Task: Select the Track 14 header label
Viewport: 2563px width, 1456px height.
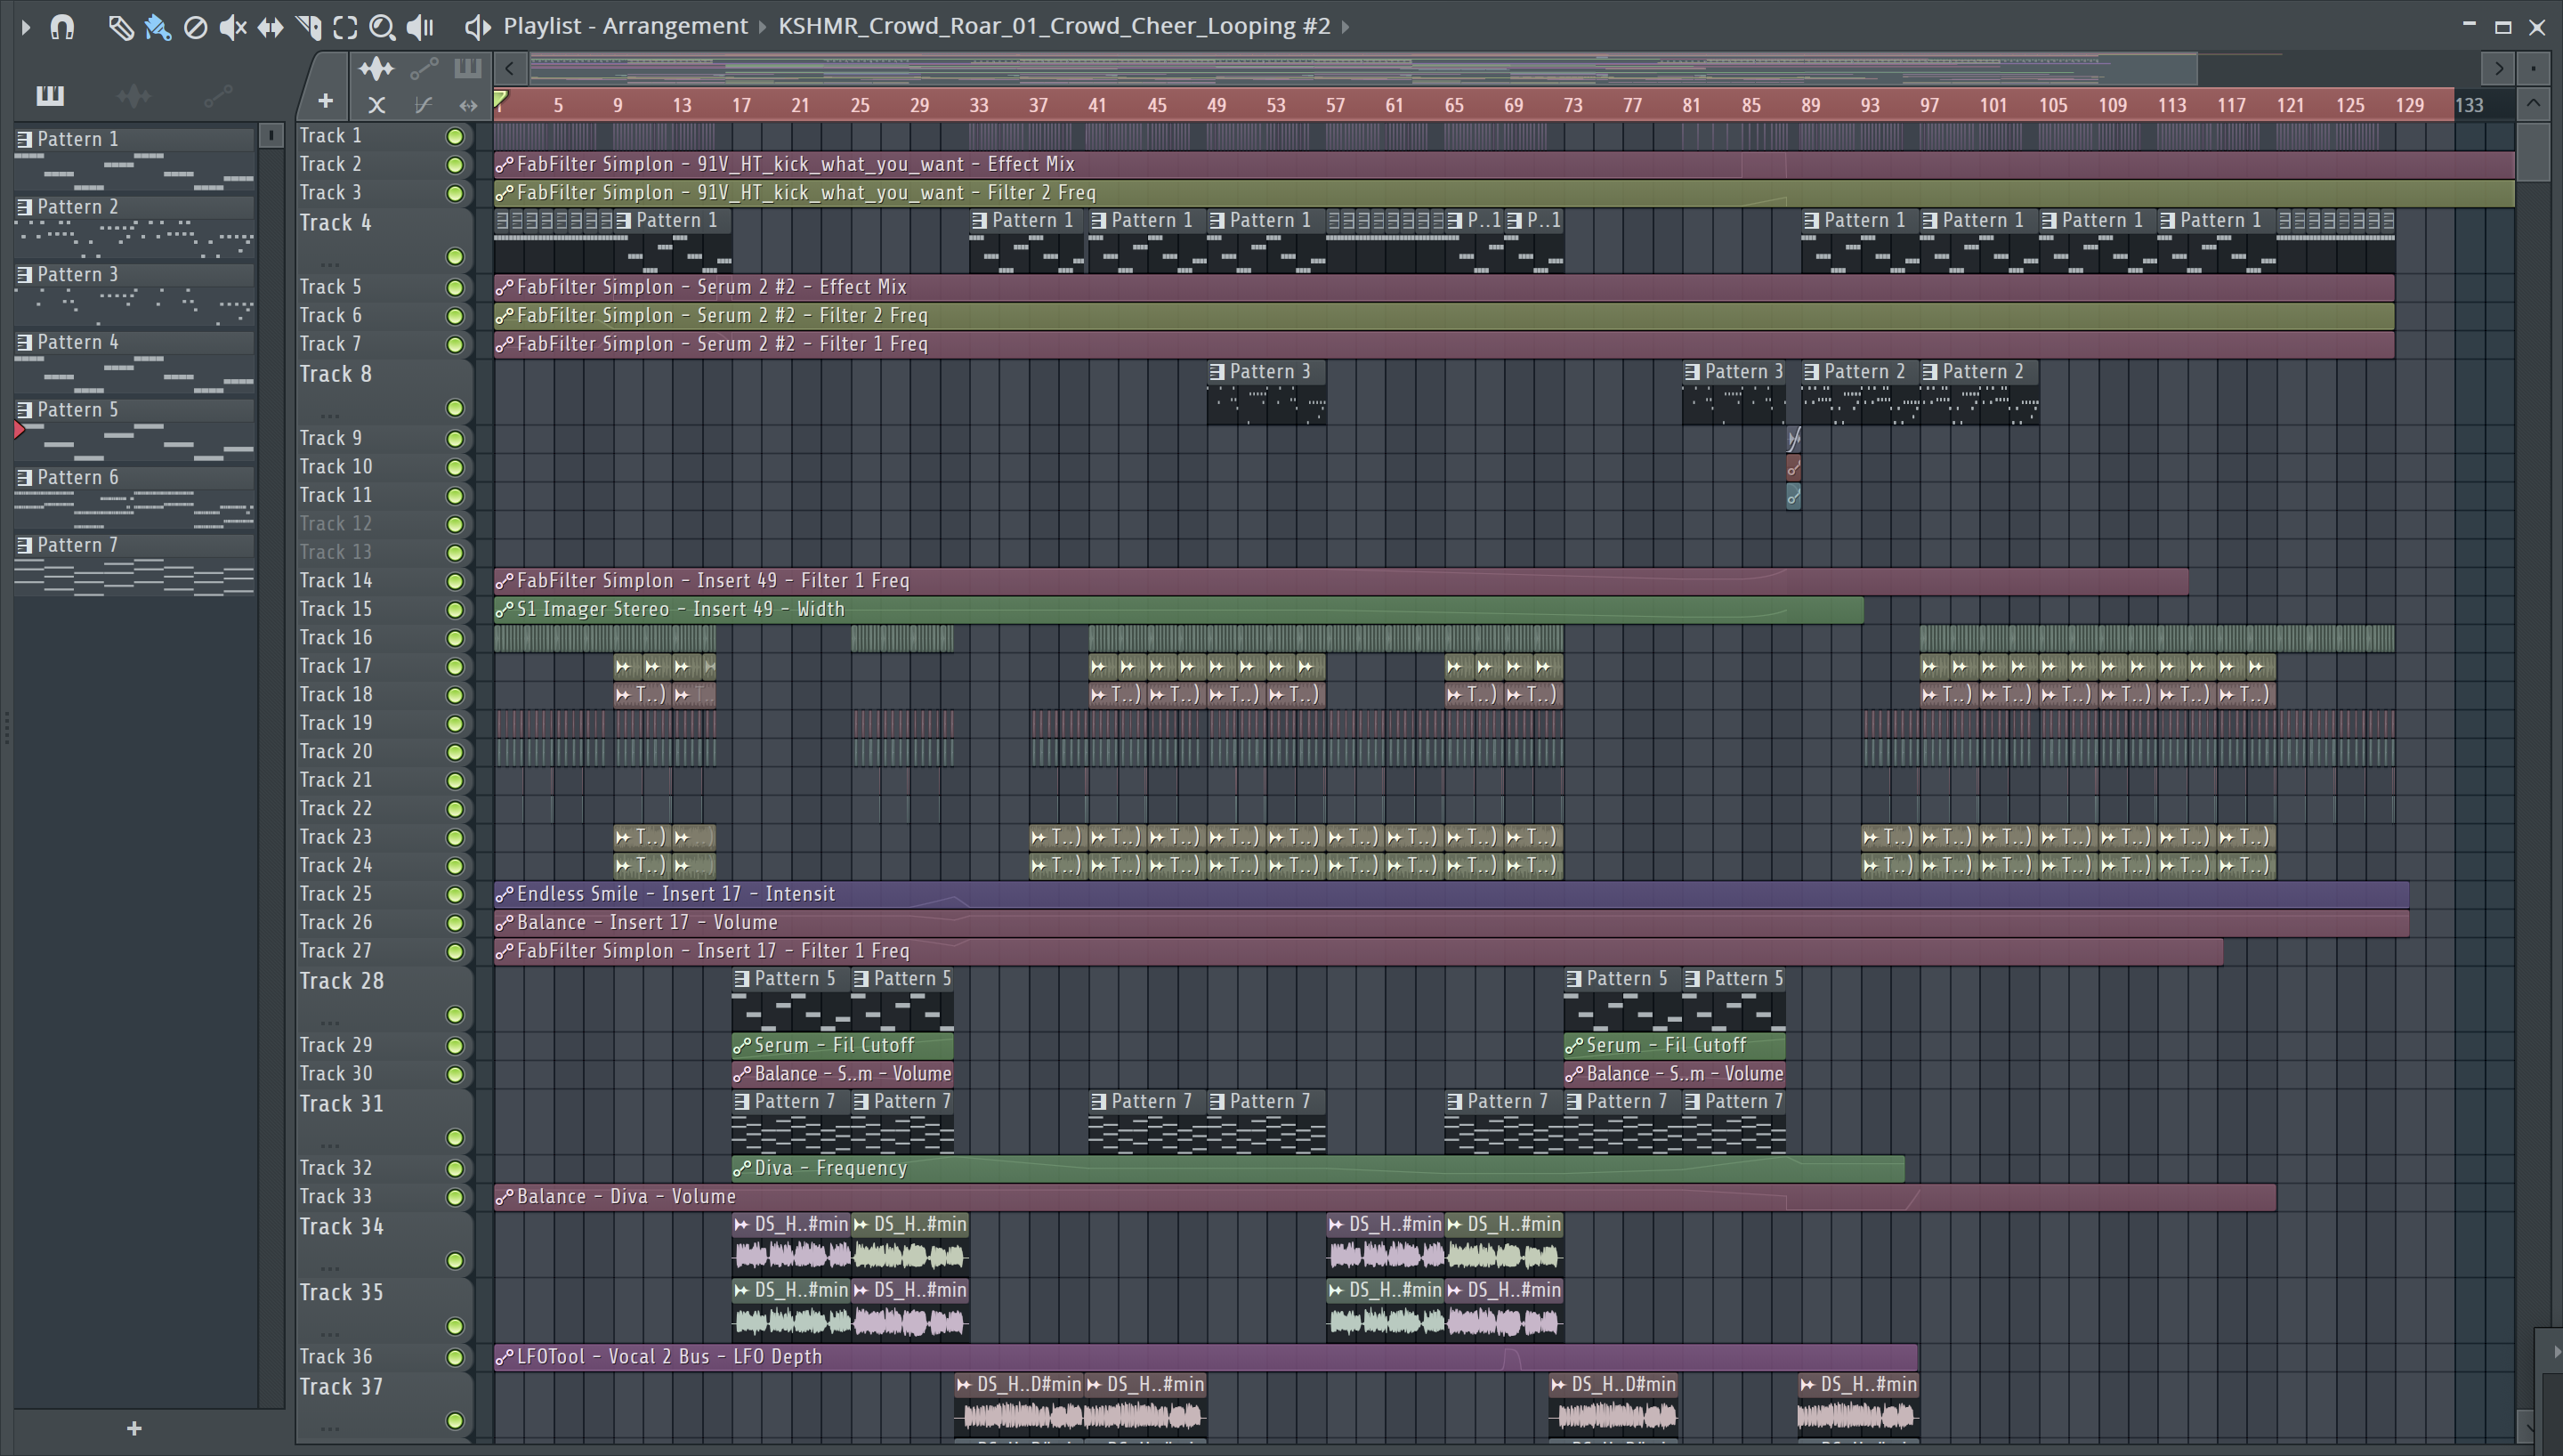Action: [x=336, y=581]
